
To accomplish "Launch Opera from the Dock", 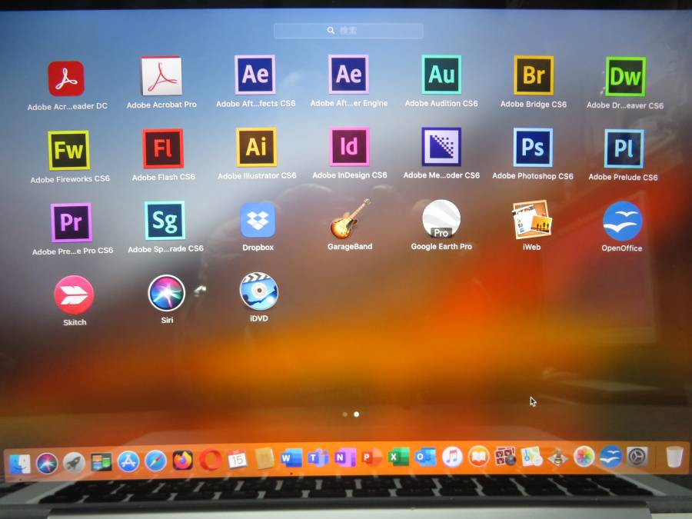I will coord(210,461).
